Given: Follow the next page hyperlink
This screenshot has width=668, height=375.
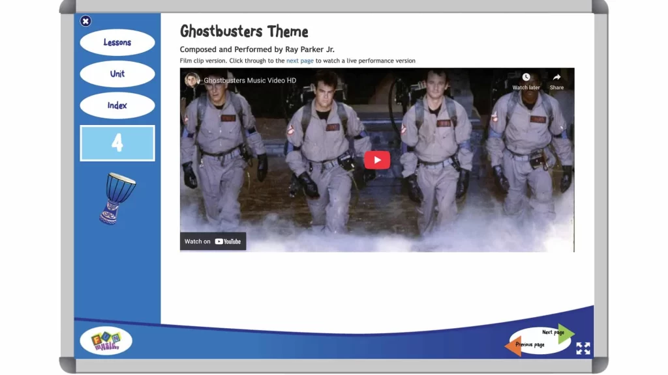Looking at the screenshot, I should pyautogui.click(x=300, y=60).
